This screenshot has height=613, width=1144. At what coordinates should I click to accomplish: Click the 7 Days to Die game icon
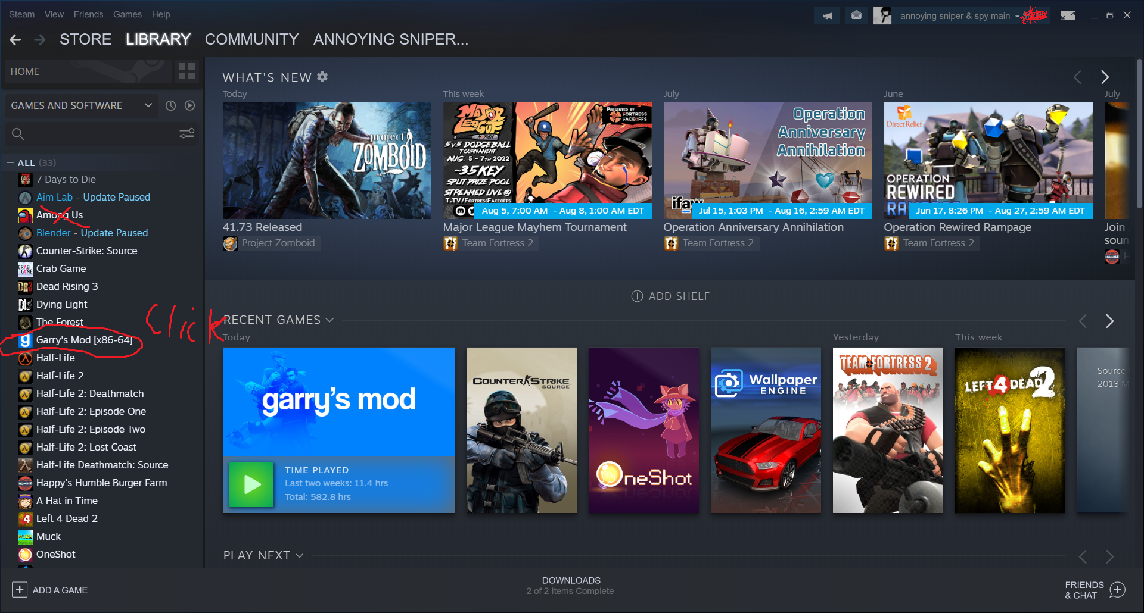(x=25, y=180)
